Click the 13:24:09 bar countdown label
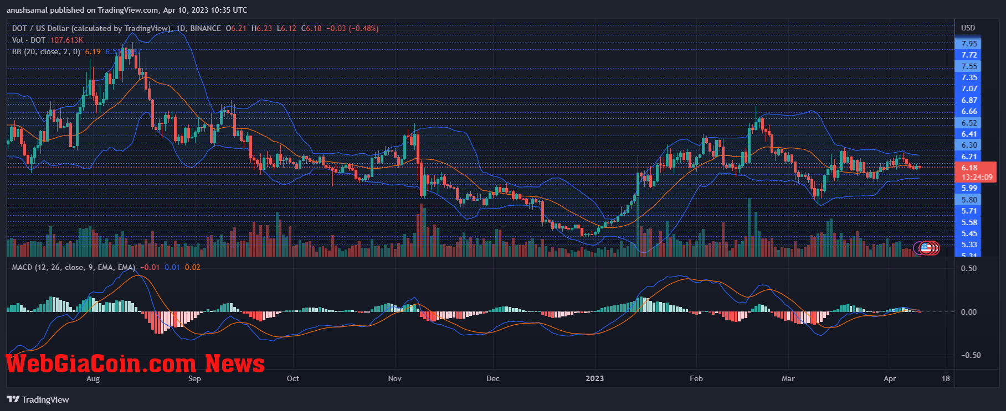This screenshot has width=1006, height=411. 977,178
